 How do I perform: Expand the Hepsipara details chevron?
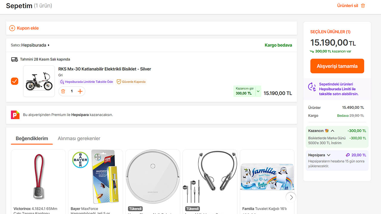(329, 155)
